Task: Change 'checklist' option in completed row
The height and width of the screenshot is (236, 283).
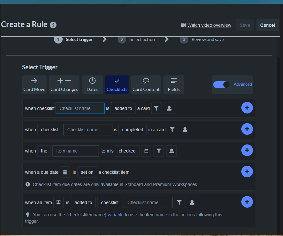Action: point(50,130)
